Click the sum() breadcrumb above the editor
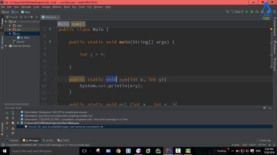The image size is (277, 155). pyautogui.click(x=78, y=24)
